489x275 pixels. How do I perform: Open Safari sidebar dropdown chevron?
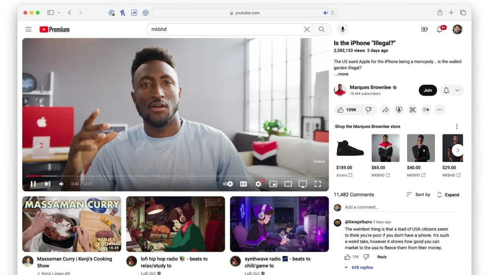(x=59, y=13)
